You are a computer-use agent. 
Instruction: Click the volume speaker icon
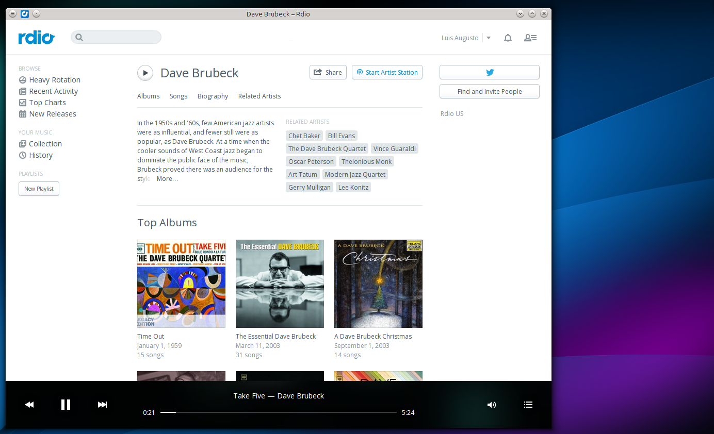(x=492, y=405)
